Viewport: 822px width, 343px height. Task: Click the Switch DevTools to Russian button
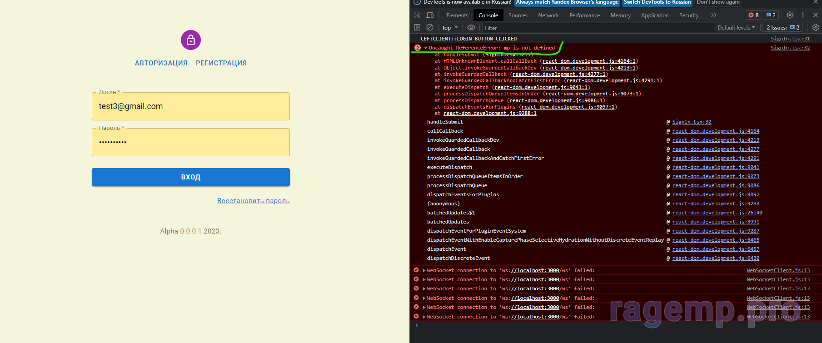(657, 2)
